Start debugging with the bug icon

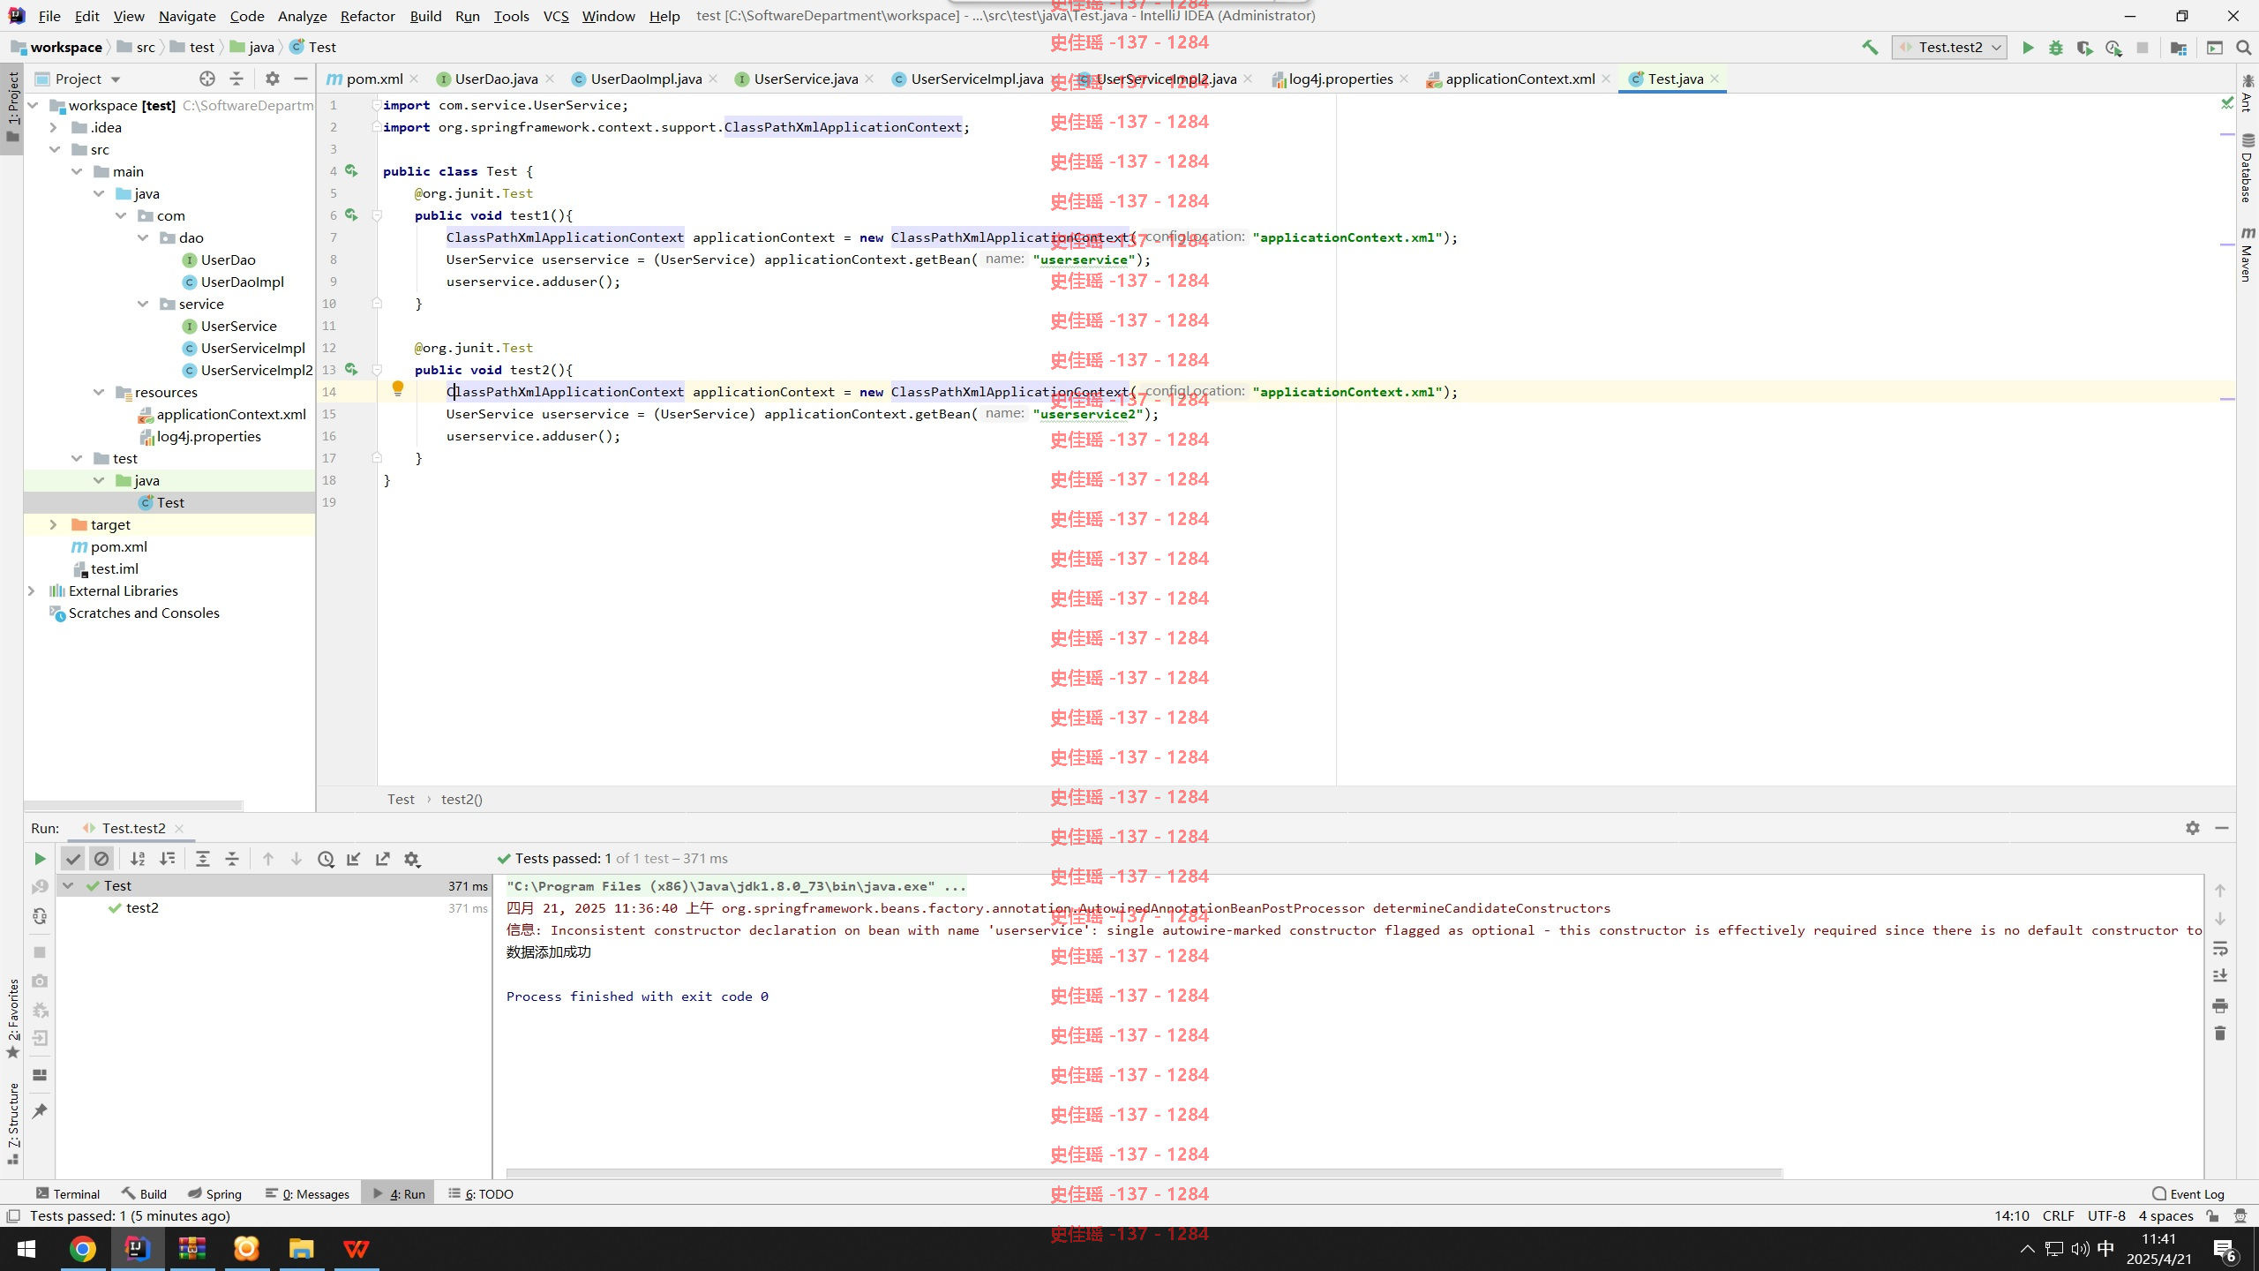point(2056,48)
